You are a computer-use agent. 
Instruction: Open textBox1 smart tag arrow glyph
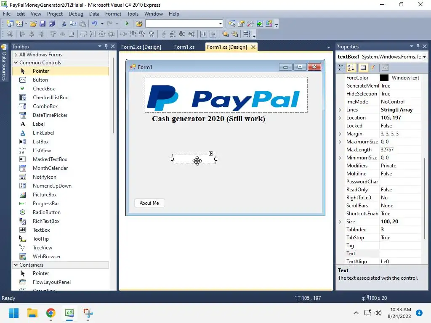click(211, 154)
